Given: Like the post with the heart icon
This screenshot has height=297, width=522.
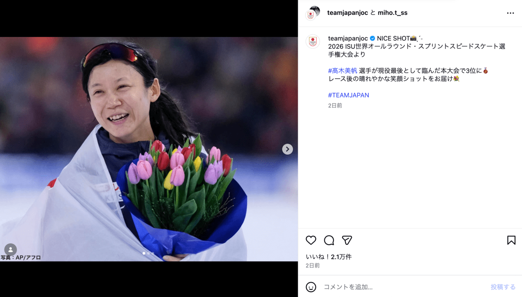Looking at the screenshot, I should [x=311, y=240].
